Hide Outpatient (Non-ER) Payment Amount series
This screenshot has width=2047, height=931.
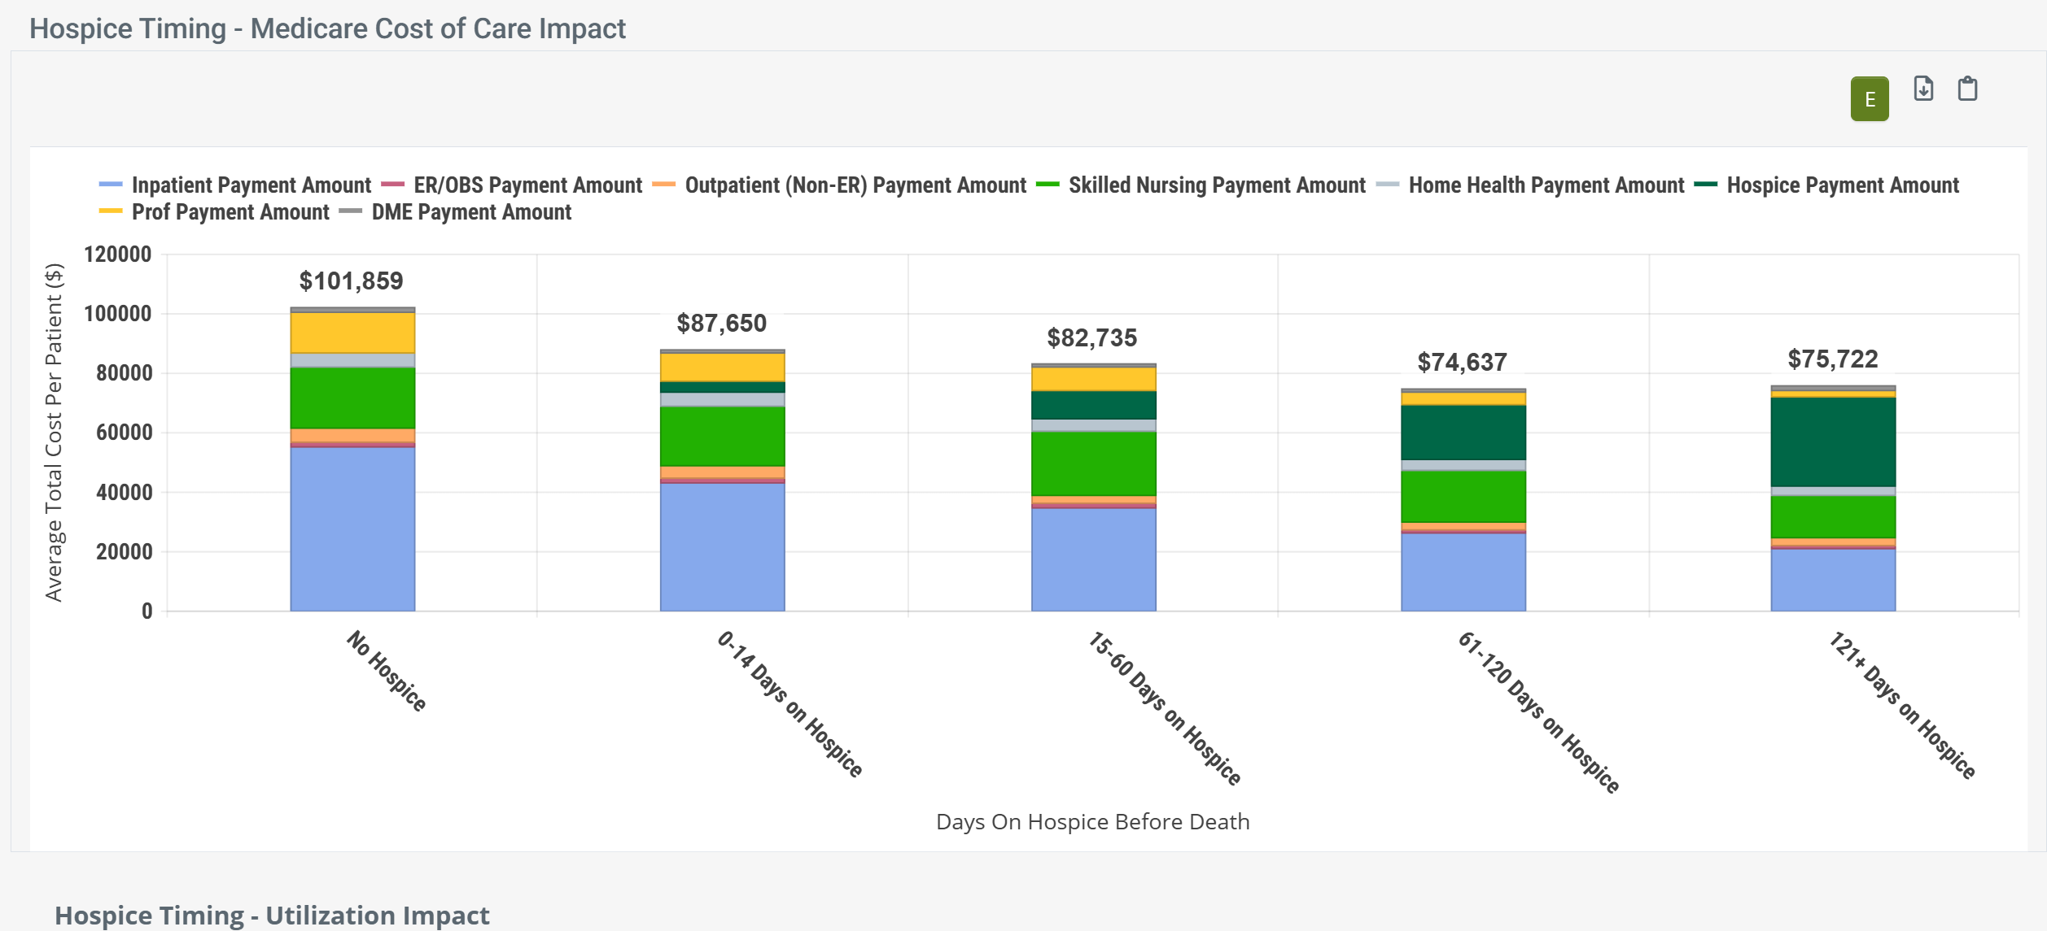click(855, 185)
